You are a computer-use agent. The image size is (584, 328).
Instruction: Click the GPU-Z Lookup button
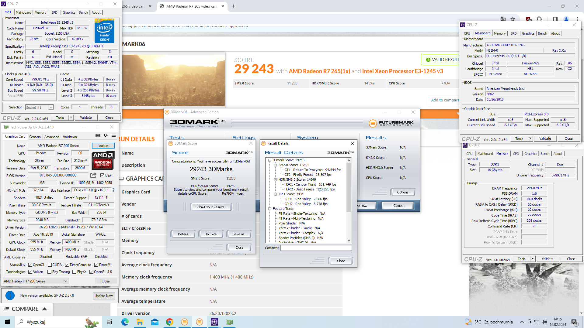[103, 146]
